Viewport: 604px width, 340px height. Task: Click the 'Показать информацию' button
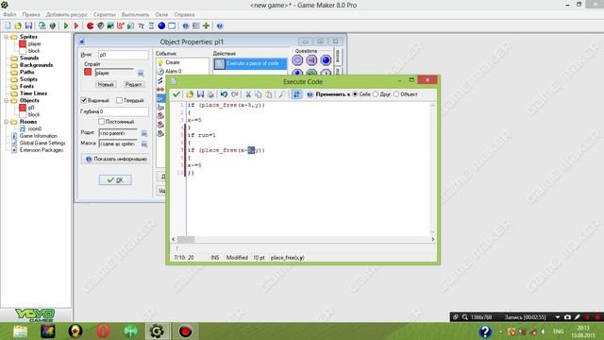[x=116, y=159]
